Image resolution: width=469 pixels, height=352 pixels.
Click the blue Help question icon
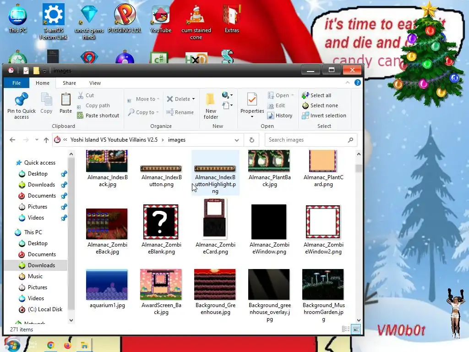357,83
